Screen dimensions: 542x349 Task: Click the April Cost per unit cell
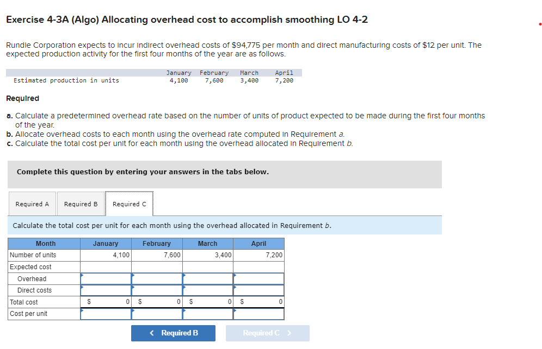point(258,313)
